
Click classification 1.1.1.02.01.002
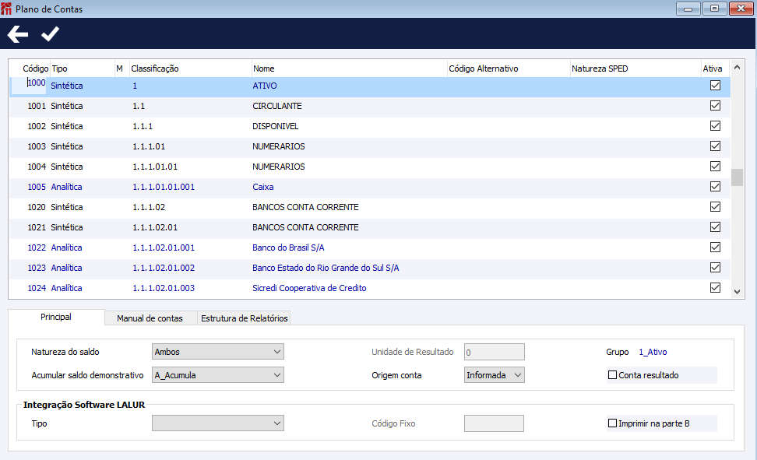point(164,268)
